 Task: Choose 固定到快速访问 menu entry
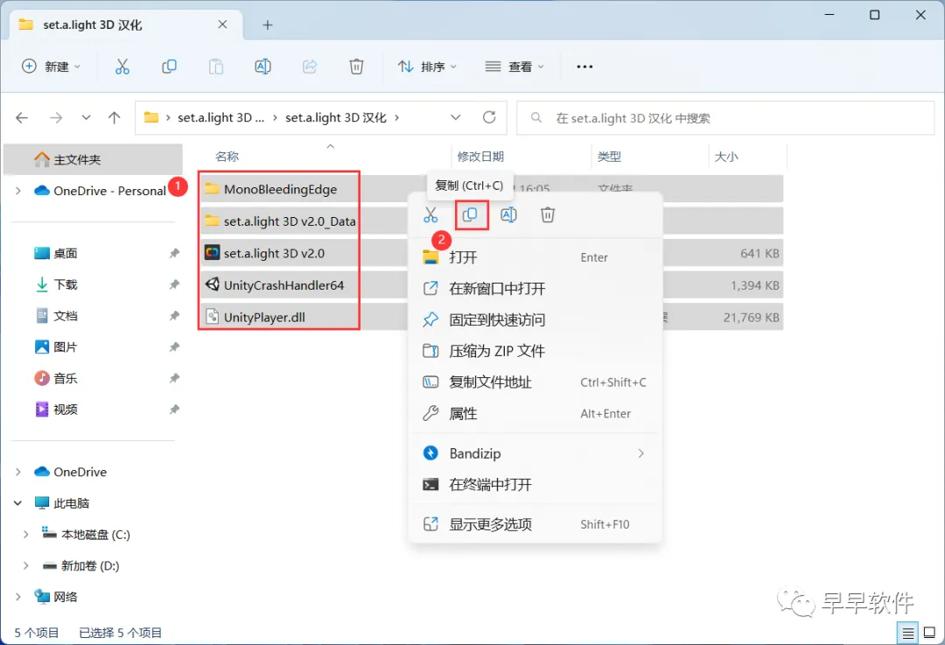point(535,320)
